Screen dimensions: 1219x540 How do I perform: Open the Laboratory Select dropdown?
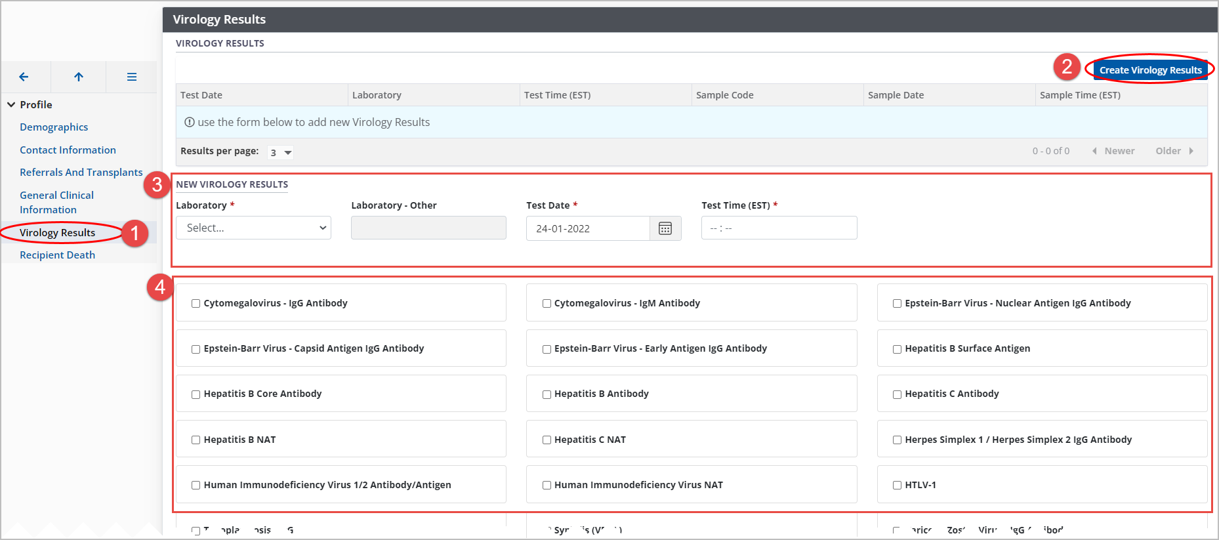253,228
